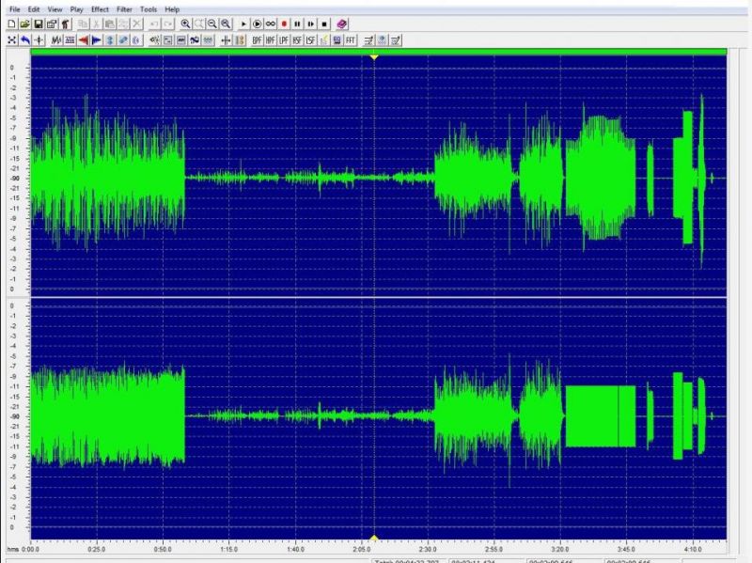752x563 pixels.
Task: Click the red fade-out arrow icon
Action: coord(84,40)
